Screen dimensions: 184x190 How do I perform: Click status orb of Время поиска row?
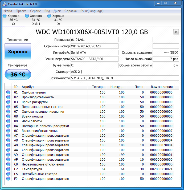pos(8,116)
